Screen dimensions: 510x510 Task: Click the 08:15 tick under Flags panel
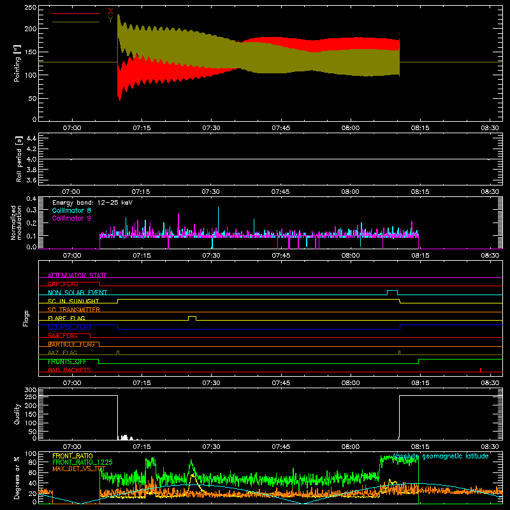pyautogui.click(x=420, y=383)
